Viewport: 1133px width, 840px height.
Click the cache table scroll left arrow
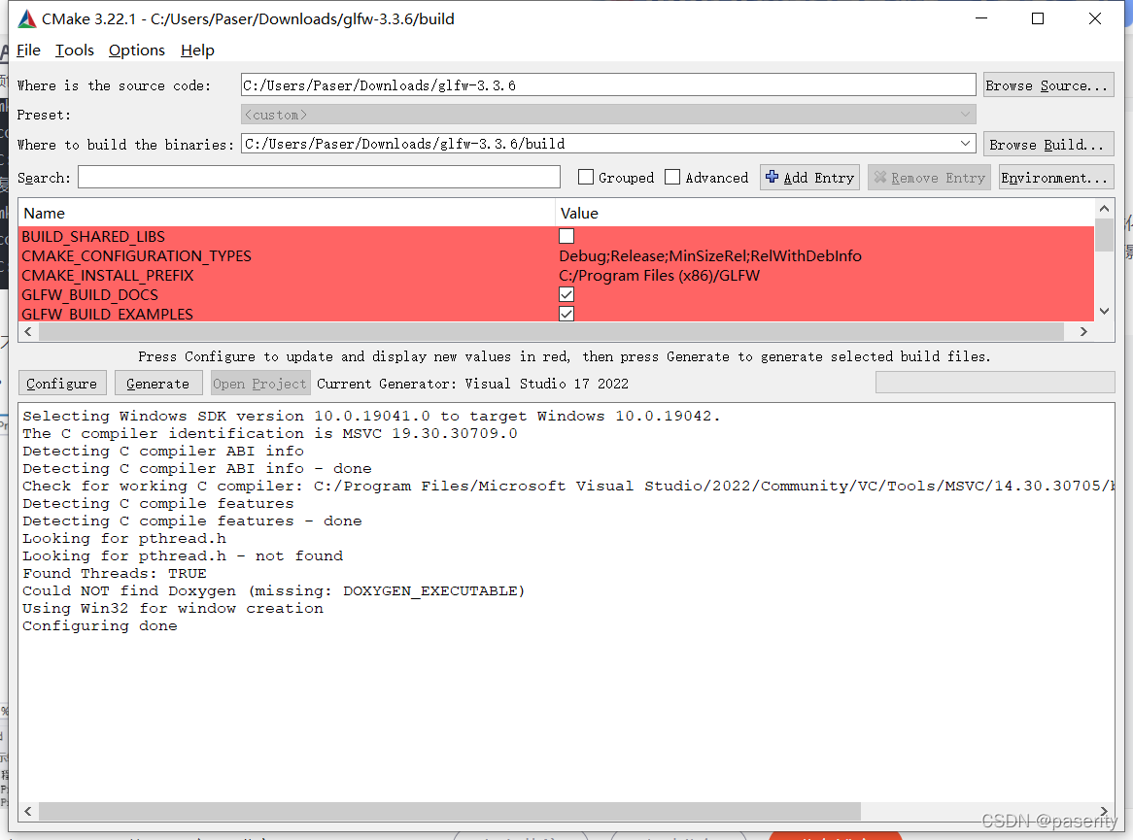[27, 331]
